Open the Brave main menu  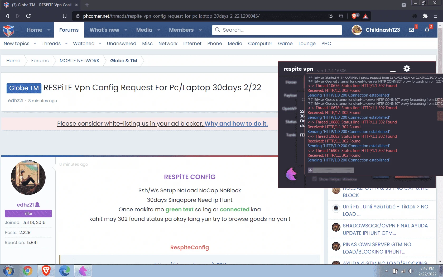click(436, 16)
